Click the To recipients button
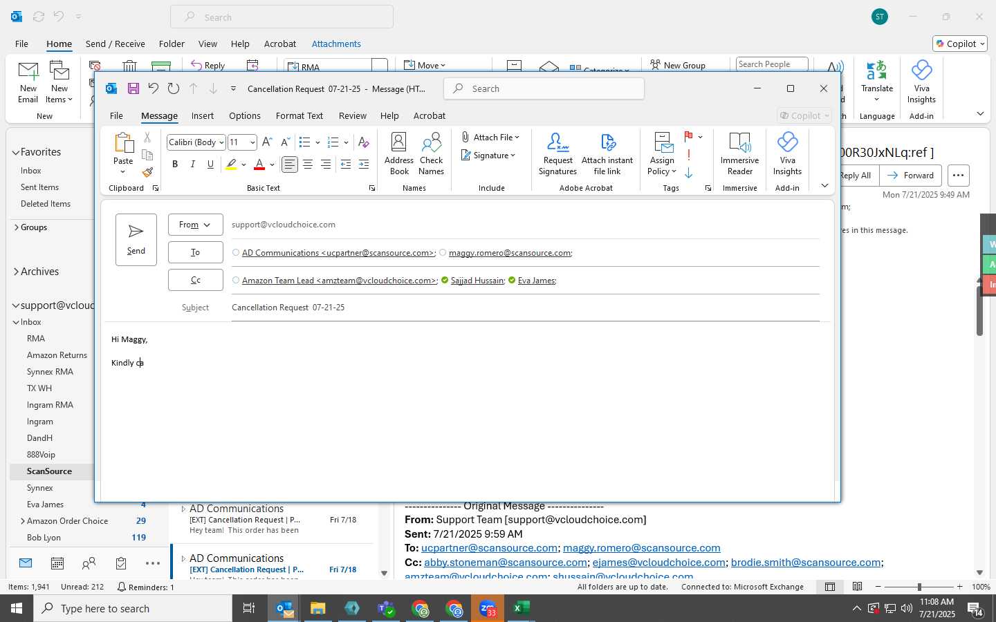The height and width of the screenshot is (622, 996). [196, 252]
